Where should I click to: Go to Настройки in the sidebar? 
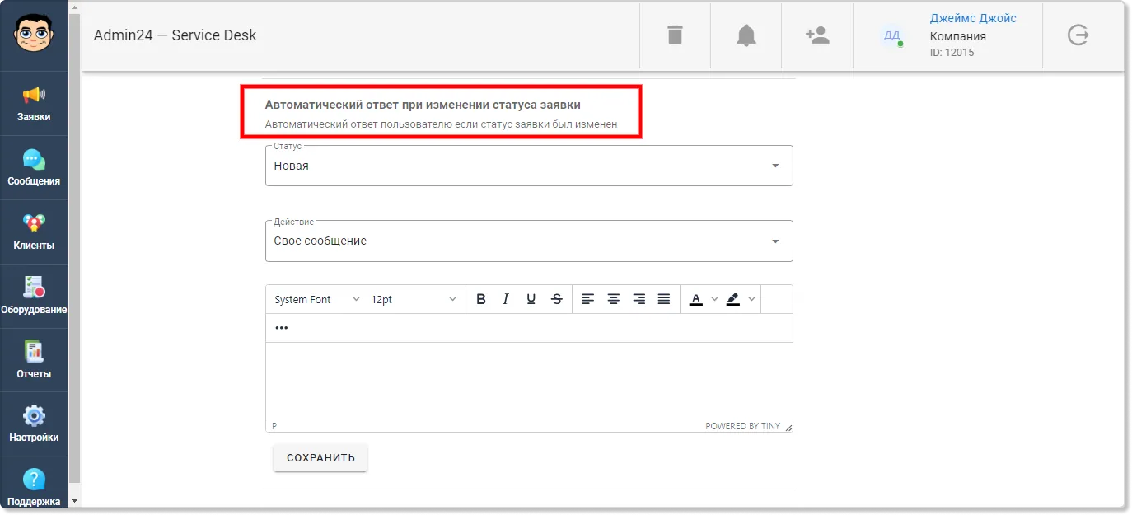(x=34, y=424)
